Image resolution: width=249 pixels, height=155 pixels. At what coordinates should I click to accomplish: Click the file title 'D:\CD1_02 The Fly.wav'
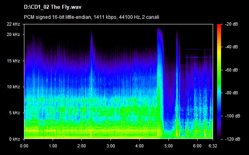point(53,7)
